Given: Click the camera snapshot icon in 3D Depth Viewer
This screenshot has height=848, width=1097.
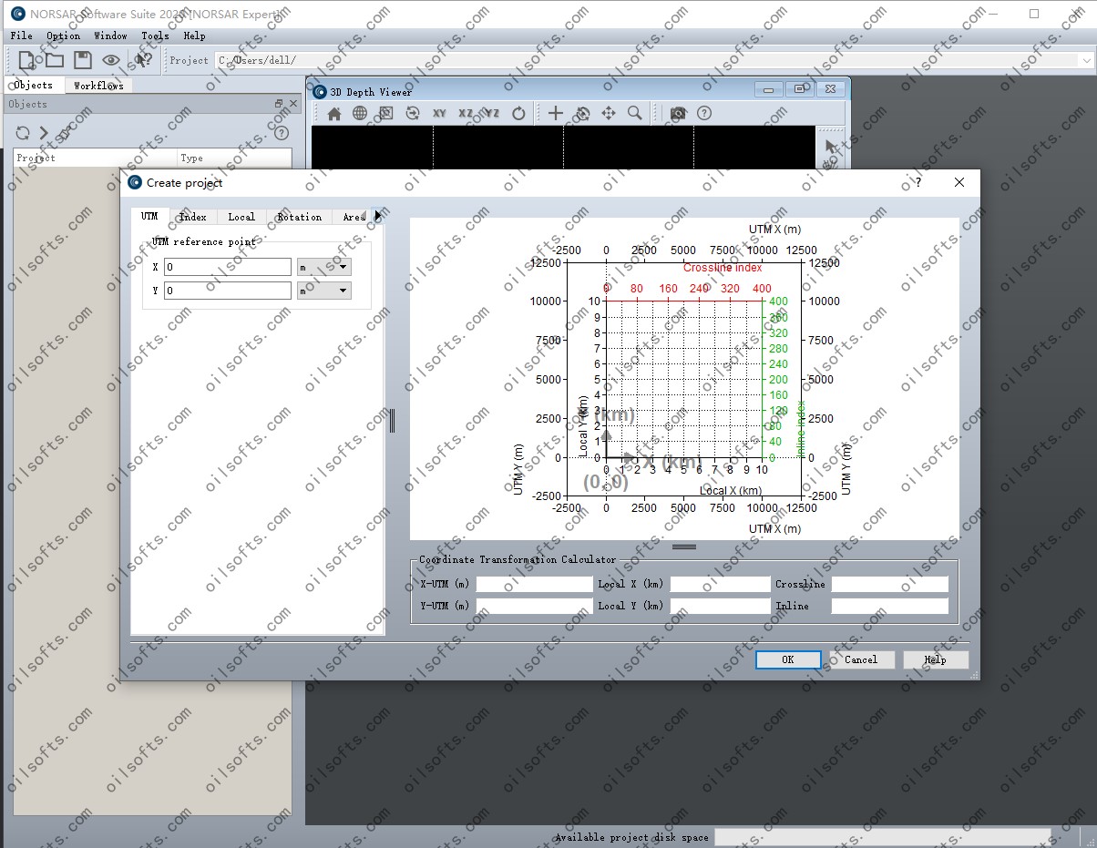Looking at the screenshot, I should (x=678, y=113).
